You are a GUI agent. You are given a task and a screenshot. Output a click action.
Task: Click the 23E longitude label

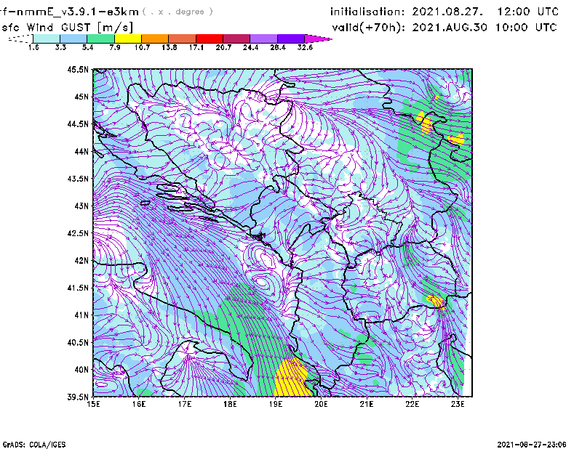(x=458, y=404)
